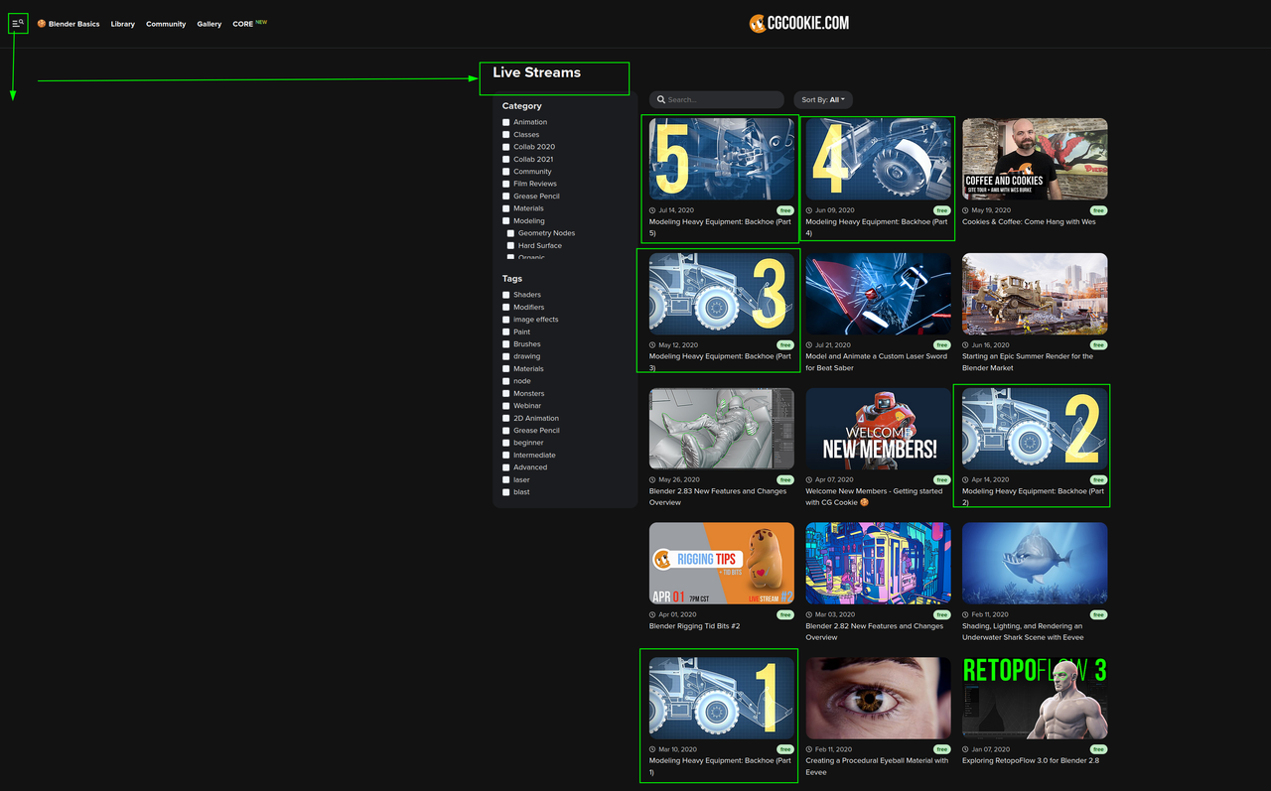Open Welcome New Members - Getting started link

coord(874,496)
